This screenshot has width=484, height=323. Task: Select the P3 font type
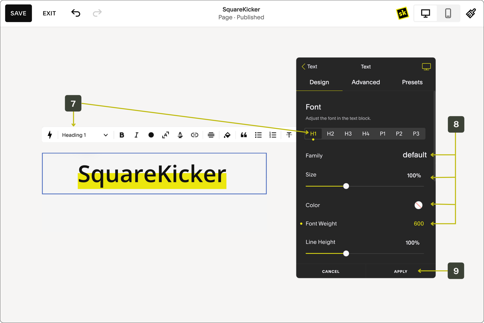pos(416,134)
